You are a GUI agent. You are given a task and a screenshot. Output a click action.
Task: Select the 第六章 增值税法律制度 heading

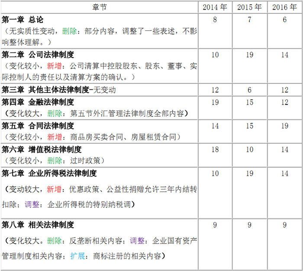click(x=42, y=150)
